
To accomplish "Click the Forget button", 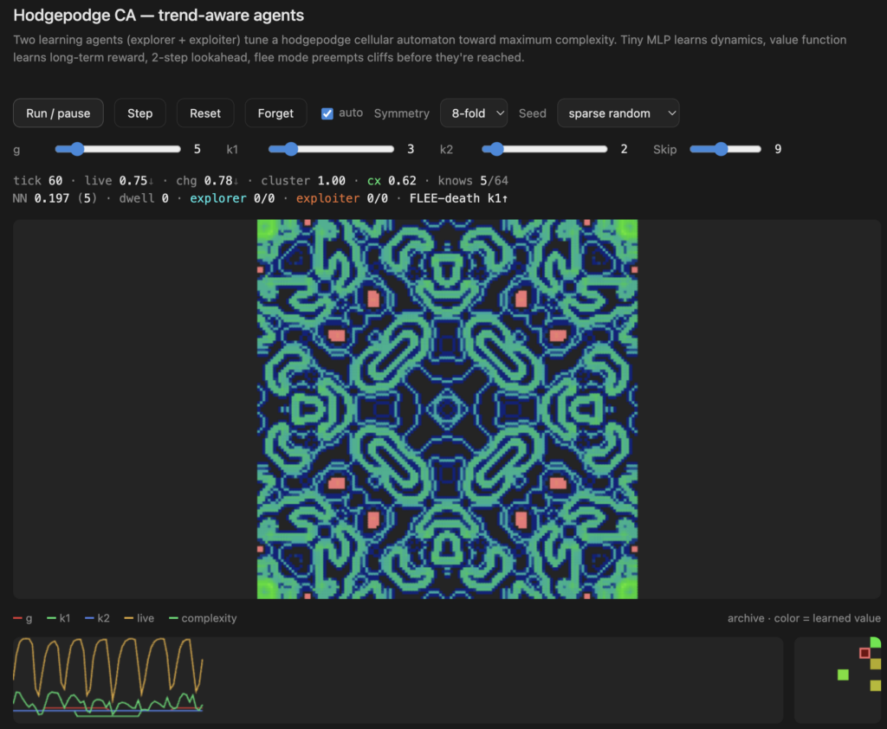I will [275, 113].
